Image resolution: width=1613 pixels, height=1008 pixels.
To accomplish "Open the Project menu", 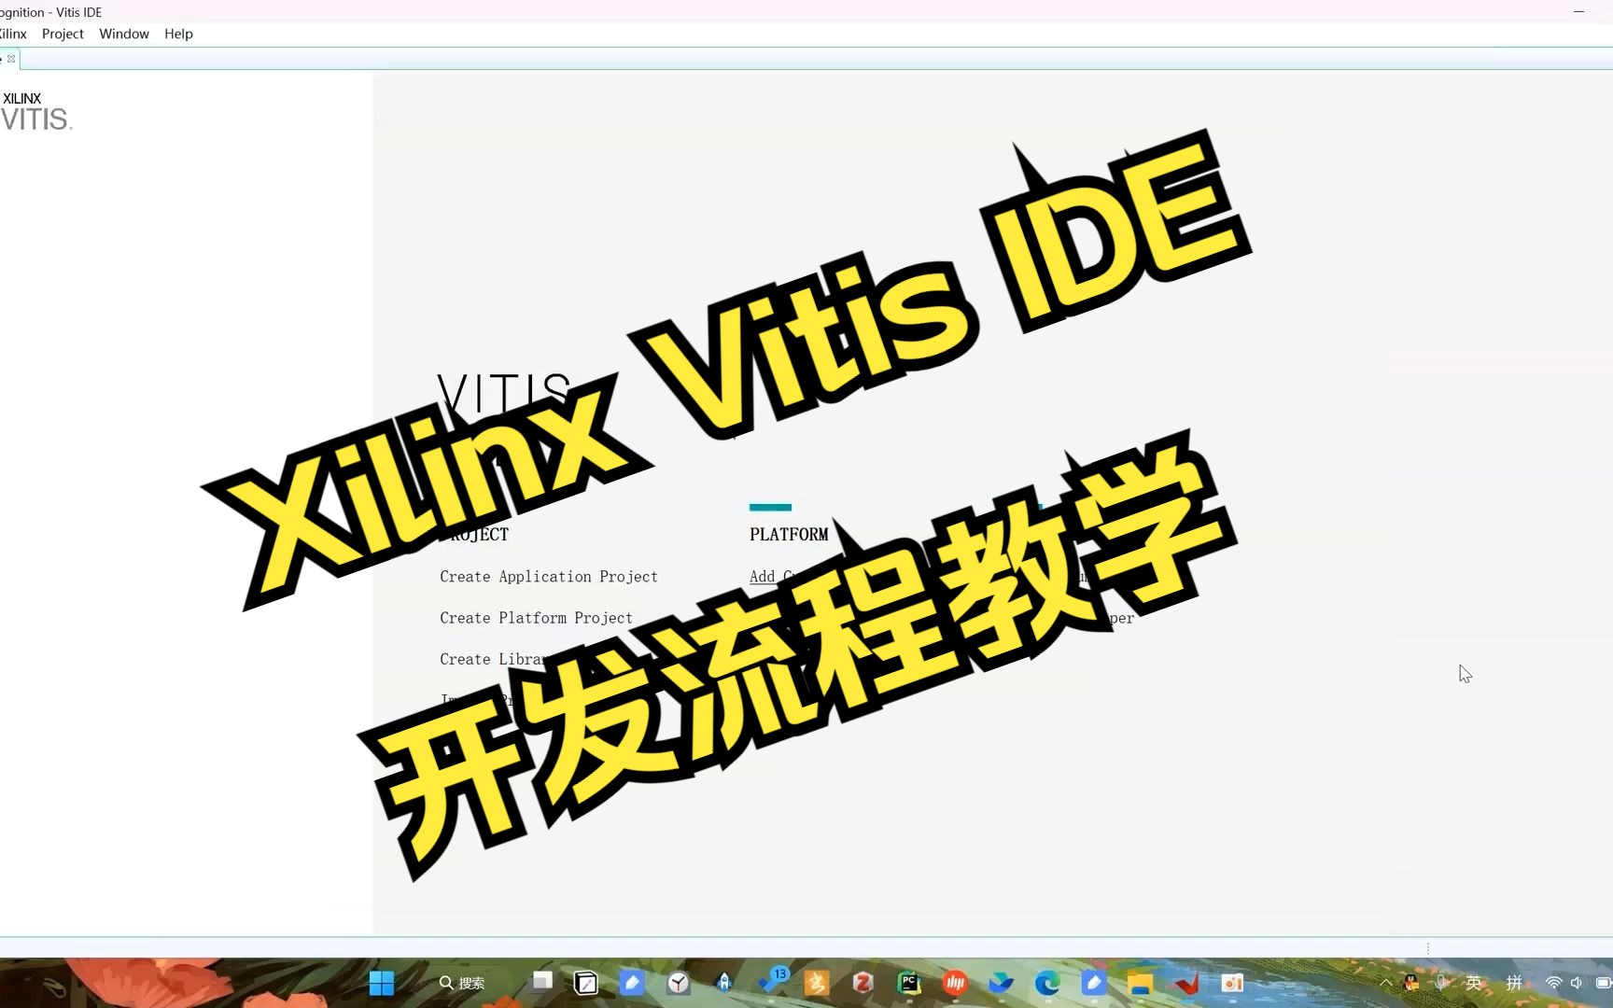I will pos(63,34).
